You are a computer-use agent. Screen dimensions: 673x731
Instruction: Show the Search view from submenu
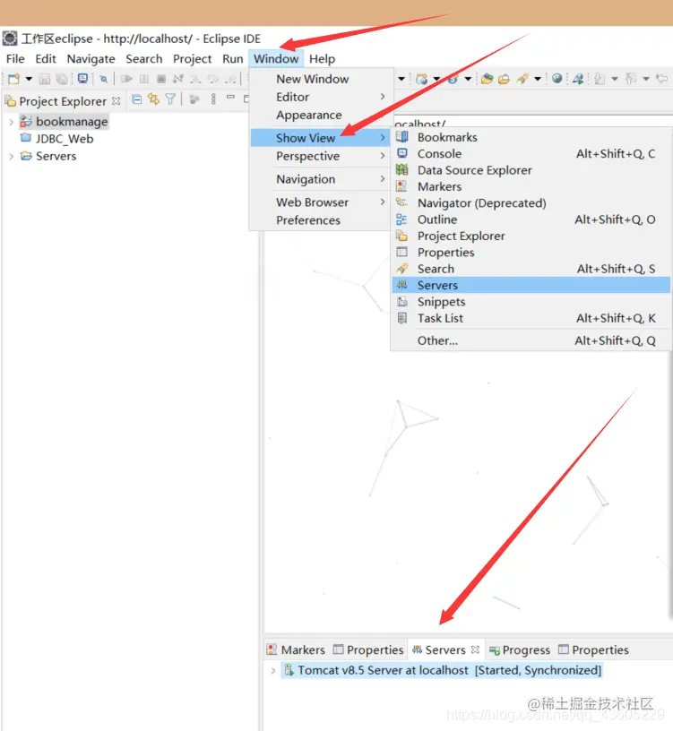pos(531,269)
